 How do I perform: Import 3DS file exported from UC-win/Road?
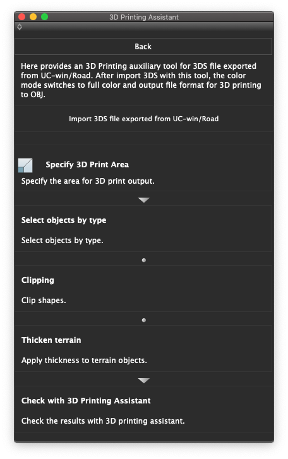tap(143, 119)
